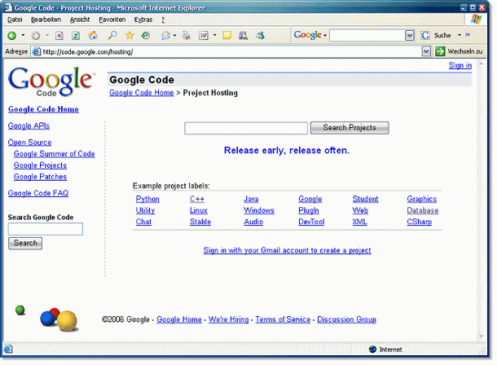
Task: Click the scrollbar down arrow
Action: (x=482, y=336)
